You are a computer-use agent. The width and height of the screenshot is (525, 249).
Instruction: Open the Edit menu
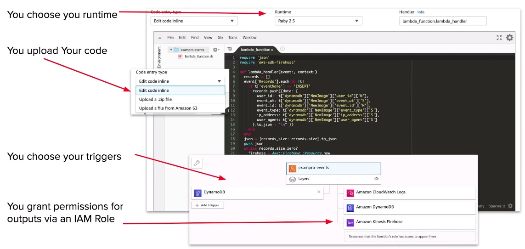pos(182,38)
